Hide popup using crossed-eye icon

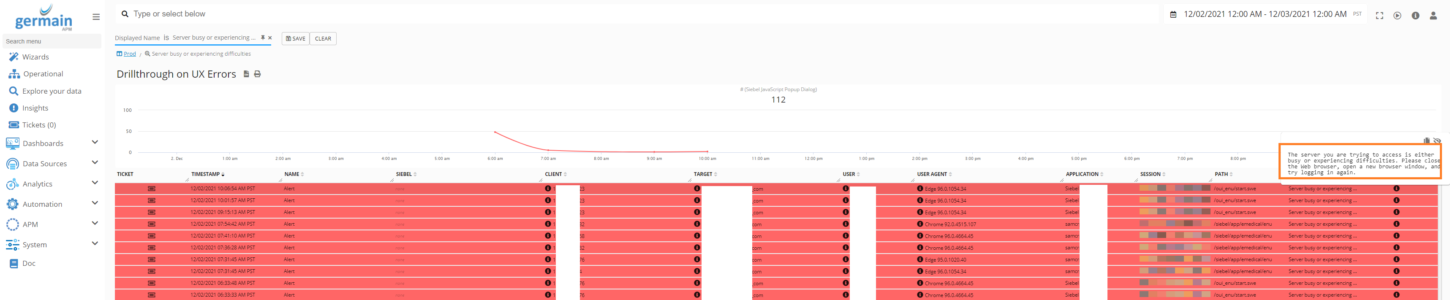pyautogui.click(x=1437, y=141)
